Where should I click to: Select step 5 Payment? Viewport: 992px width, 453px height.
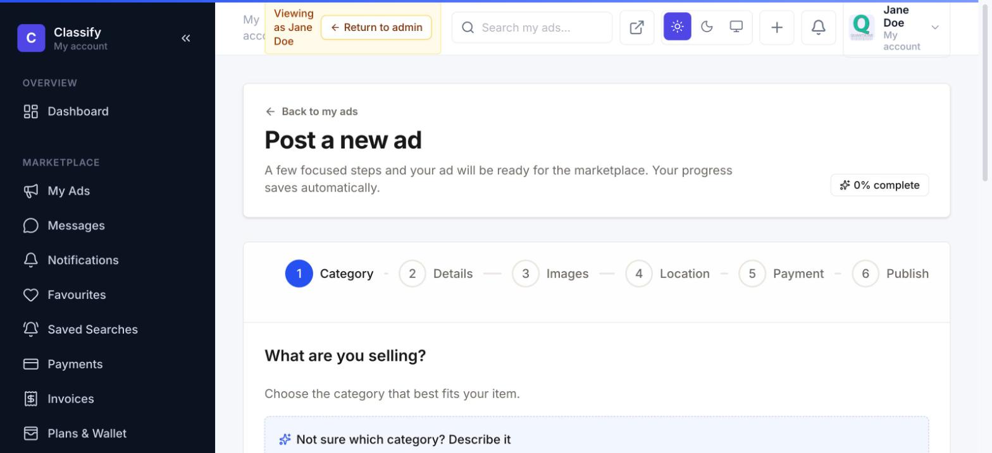pos(781,274)
